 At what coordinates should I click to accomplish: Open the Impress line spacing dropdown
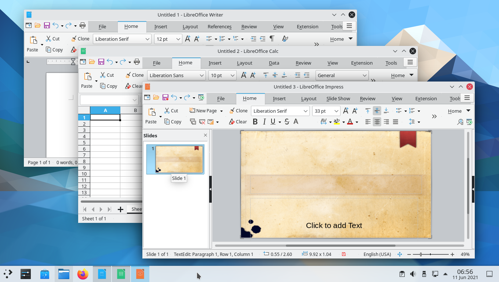419,122
